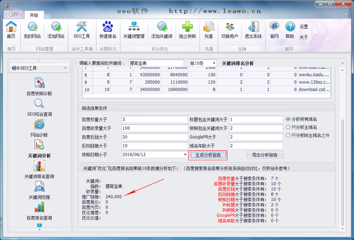Open 关键词排名查询 sidebar tool
The width and height of the screenshot is (354, 240).
[40, 170]
